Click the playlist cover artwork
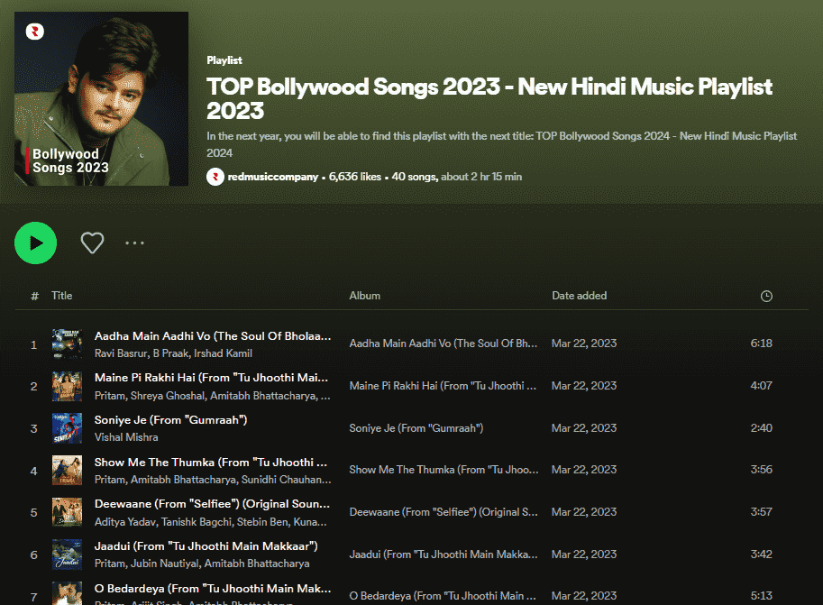Screen dimensions: 823x605 (101, 99)
